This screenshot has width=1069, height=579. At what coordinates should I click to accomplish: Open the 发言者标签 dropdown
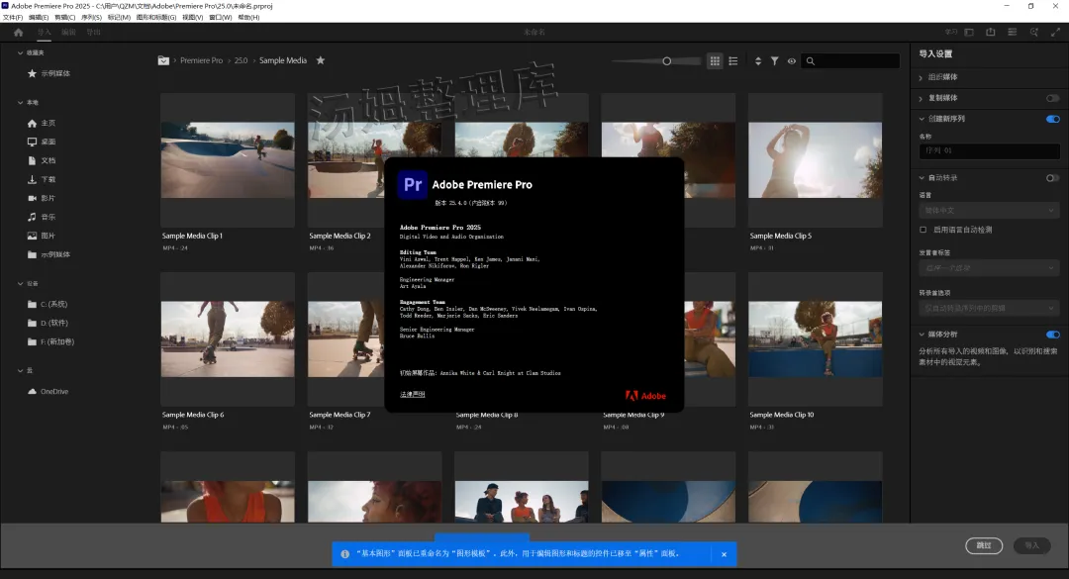pos(989,268)
